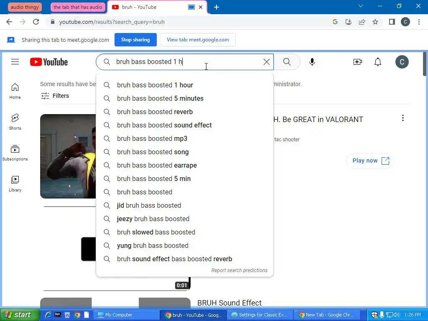Clear the search box with the X icon
428x321 pixels.
point(266,62)
